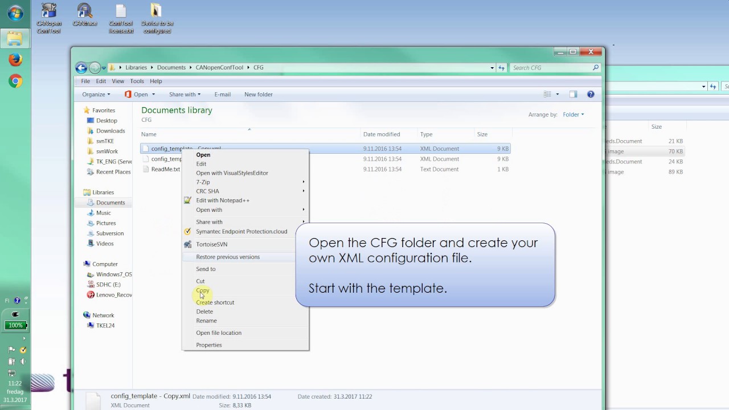Open CANtrace desktop shortcut
Viewport: 729px width, 410px height.
click(x=85, y=15)
